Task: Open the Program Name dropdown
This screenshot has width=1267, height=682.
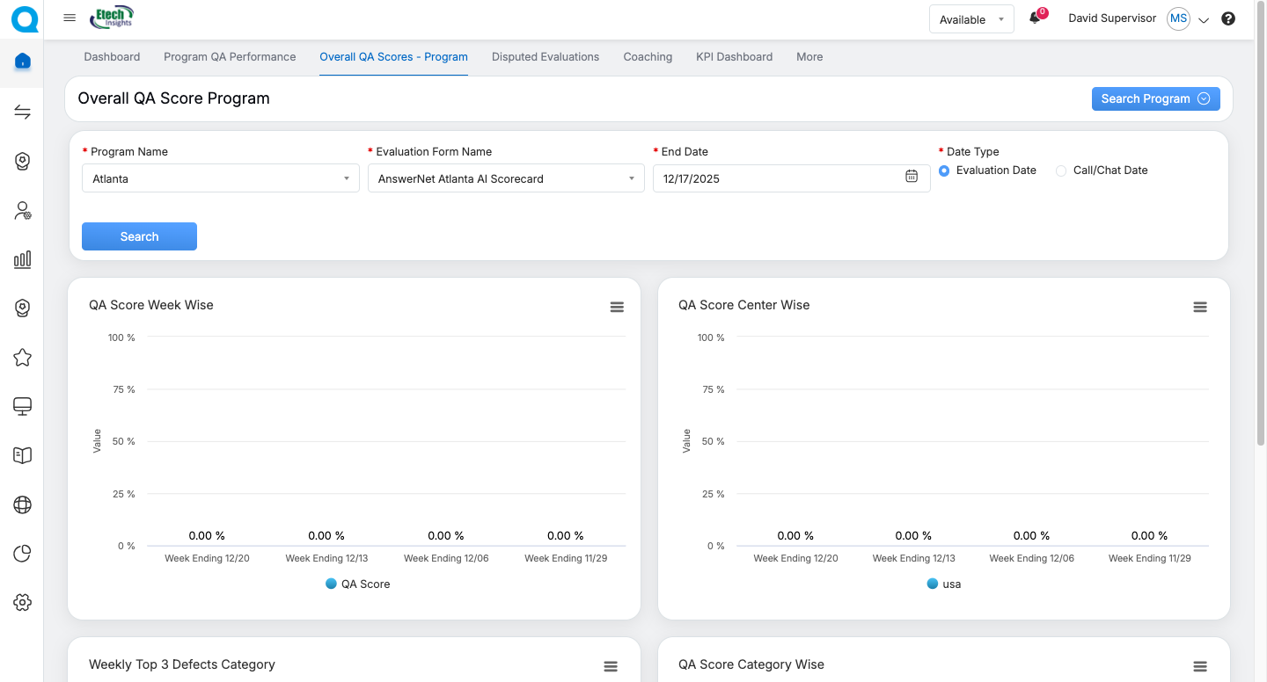Action: point(220,178)
